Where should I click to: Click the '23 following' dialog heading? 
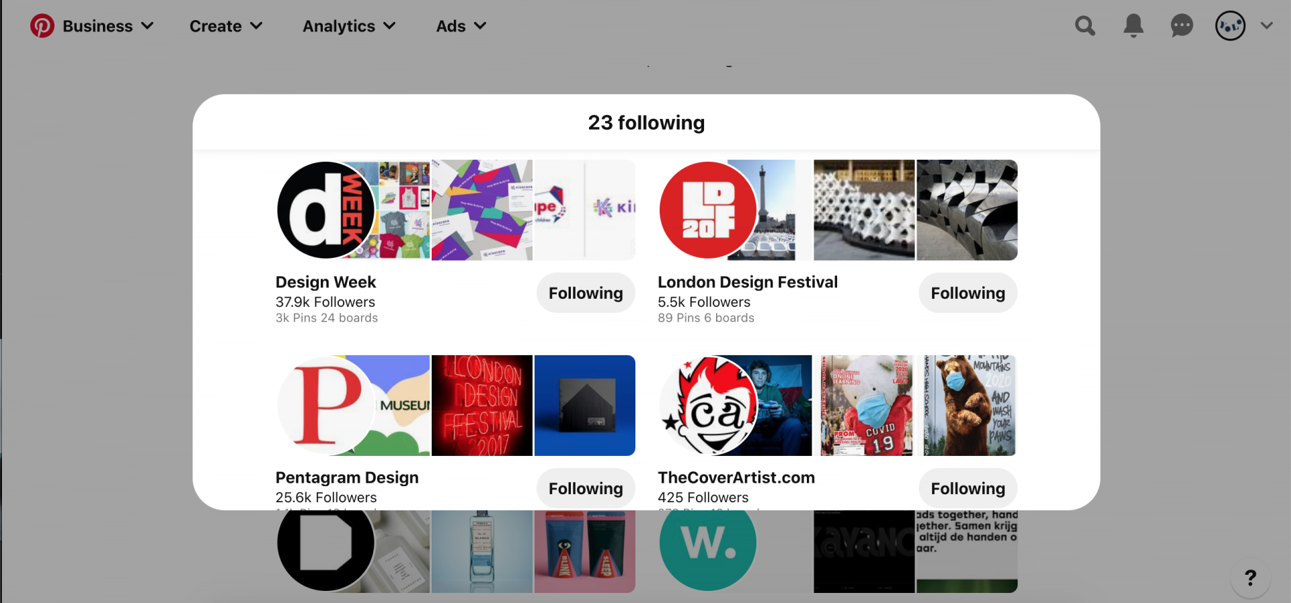click(646, 123)
